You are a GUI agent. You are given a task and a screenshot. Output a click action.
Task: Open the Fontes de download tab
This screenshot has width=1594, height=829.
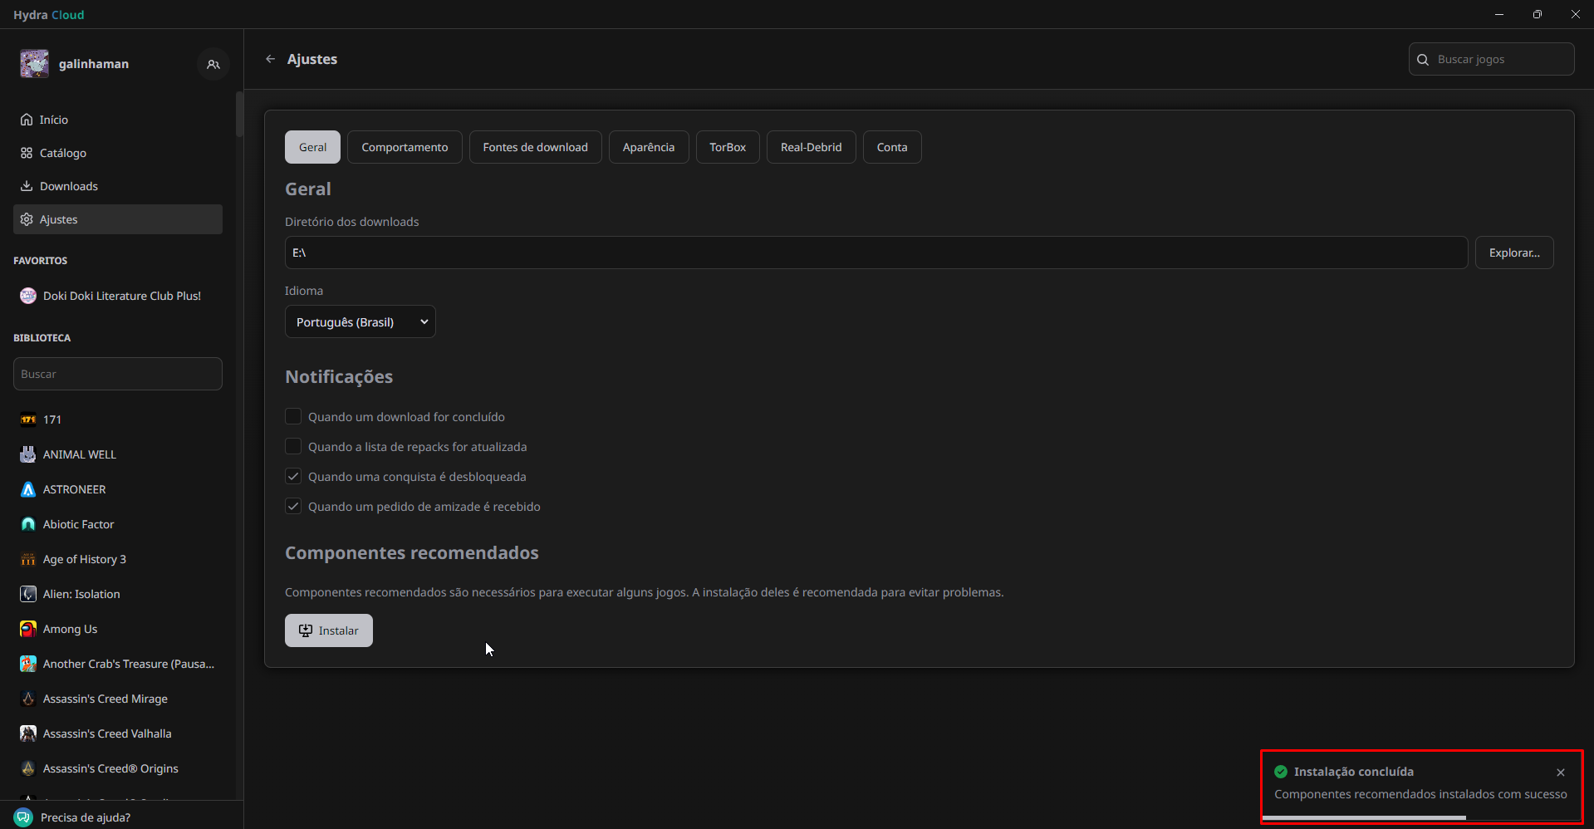(x=535, y=147)
